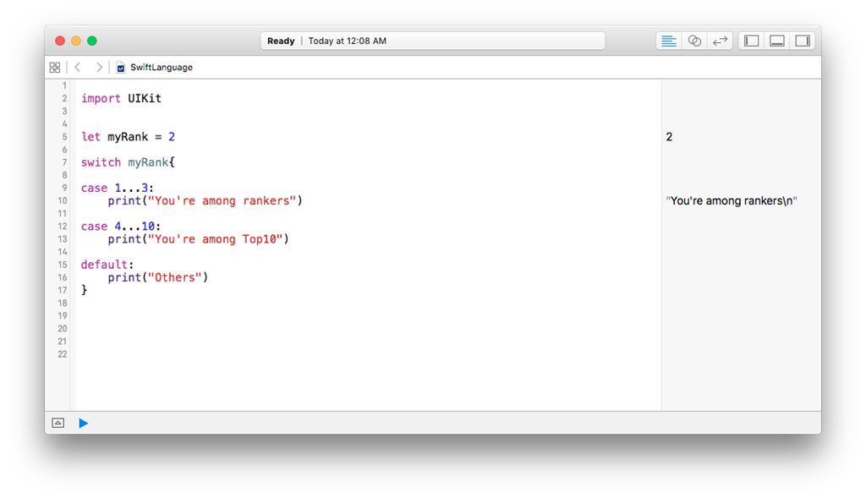This screenshot has width=866, height=498.
Task: Toggle the right Utilities panel
Action: (803, 41)
